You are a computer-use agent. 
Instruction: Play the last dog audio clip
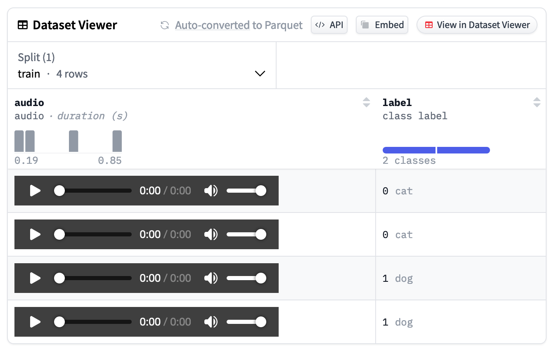[x=36, y=322]
